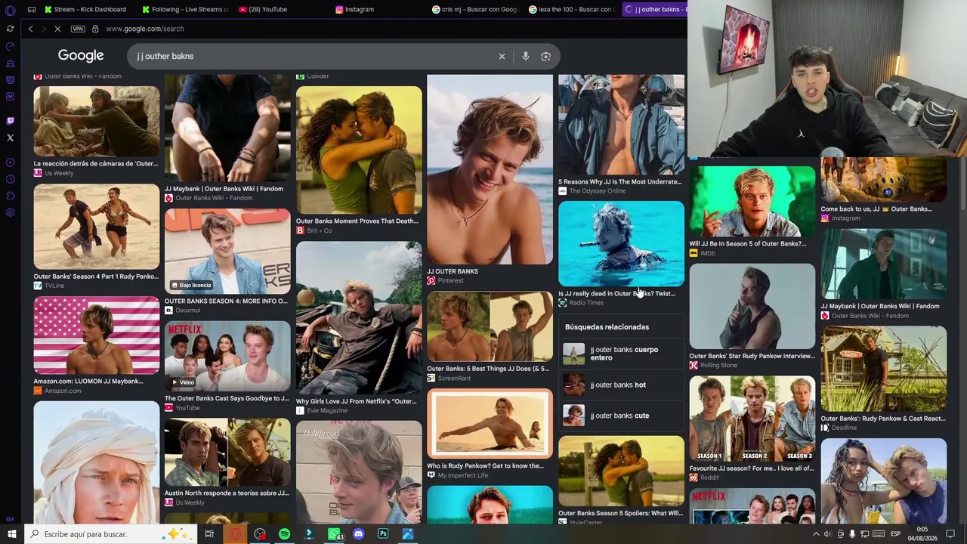967x544 pixels.
Task: Switch to Following - Live Streams tab
Action: [x=184, y=10]
